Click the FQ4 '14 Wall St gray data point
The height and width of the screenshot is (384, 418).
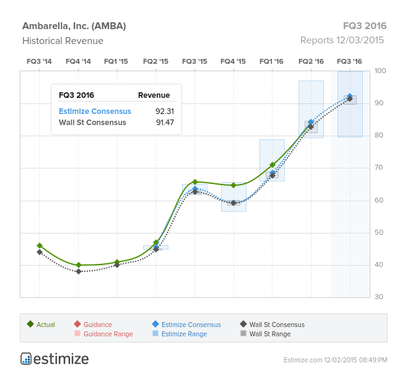[x=79, y=271]
